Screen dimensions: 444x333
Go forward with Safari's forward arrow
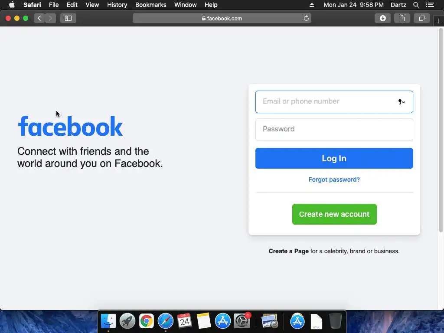(50, 18)
